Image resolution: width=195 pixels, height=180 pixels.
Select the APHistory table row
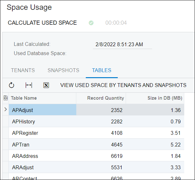coord(23,121)
